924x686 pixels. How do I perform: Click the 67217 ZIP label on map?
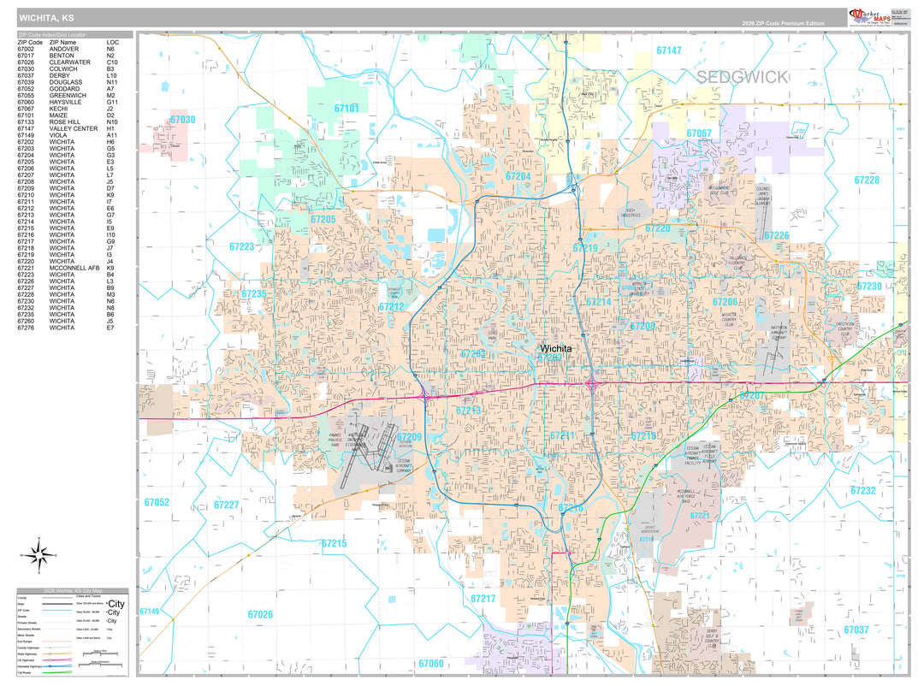(483, 598)
